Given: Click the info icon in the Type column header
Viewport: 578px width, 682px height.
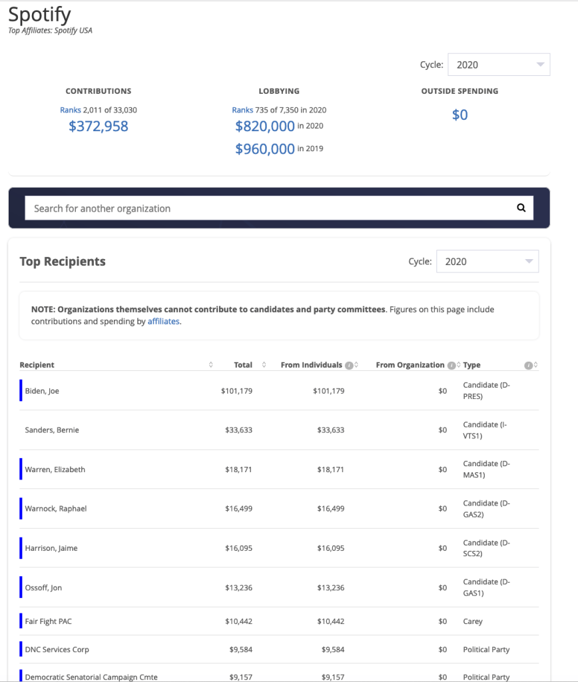Looking at the screenshot, I should [x=528, y=365].
